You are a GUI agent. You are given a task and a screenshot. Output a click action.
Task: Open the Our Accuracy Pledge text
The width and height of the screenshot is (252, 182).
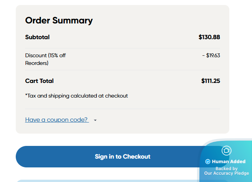coord(226,173)
